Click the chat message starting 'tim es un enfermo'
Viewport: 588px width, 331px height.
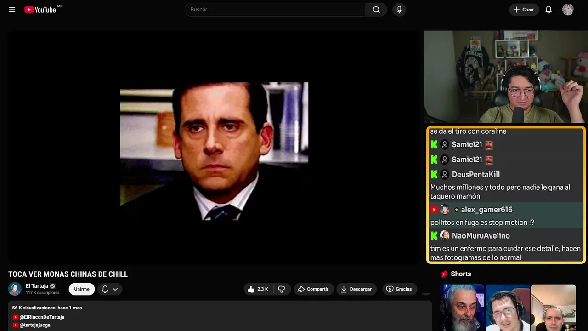[505, 253]
